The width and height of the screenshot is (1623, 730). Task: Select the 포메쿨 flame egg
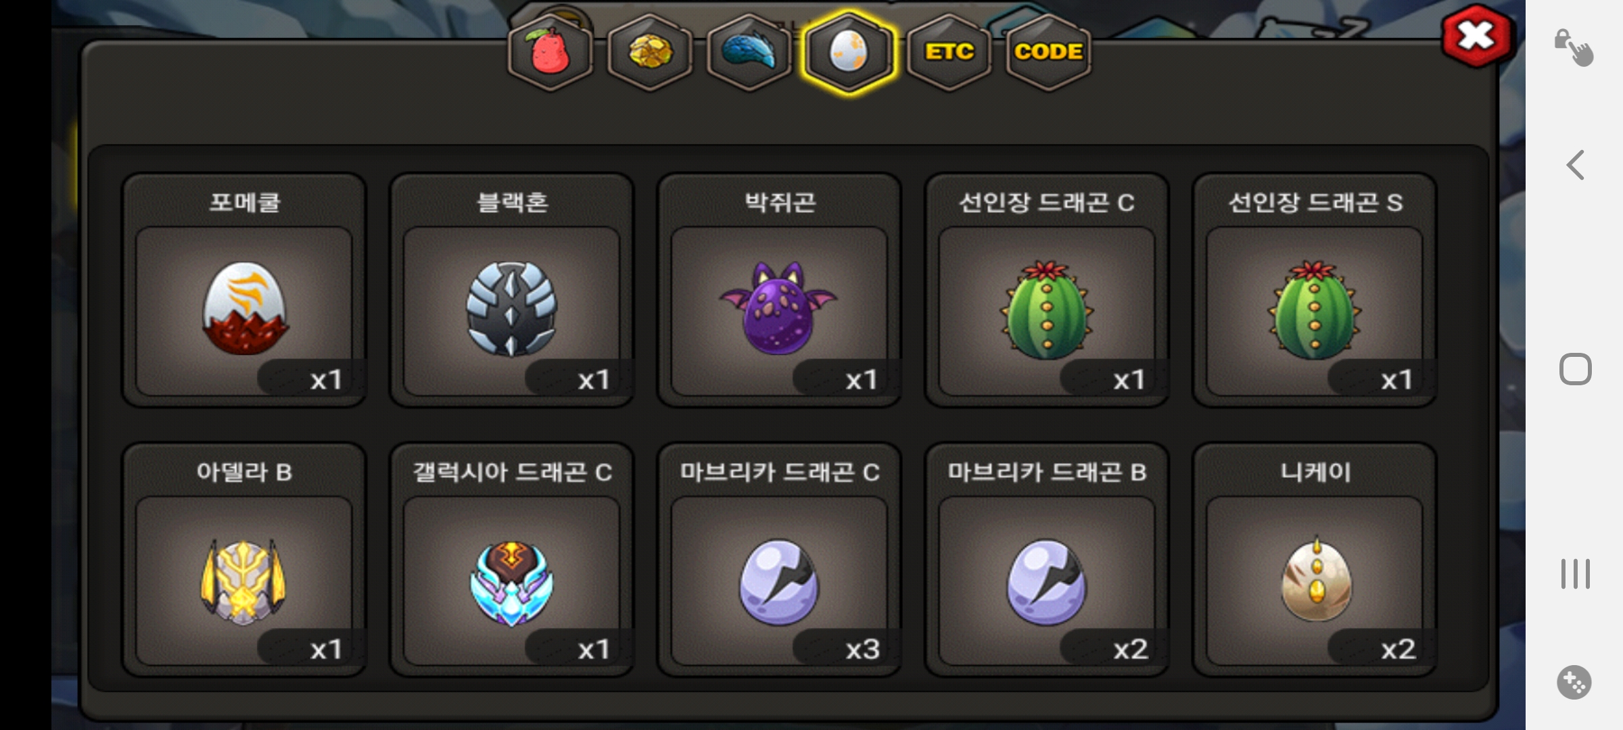244,291
